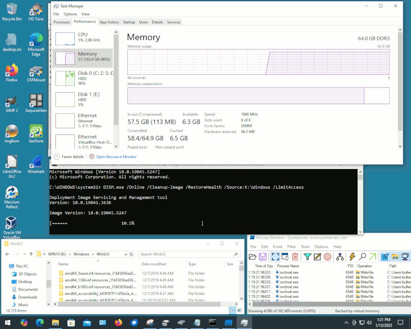
Task: Select Disk 1 (E:) in performance sidebar
Action: [x=83, y=100]
